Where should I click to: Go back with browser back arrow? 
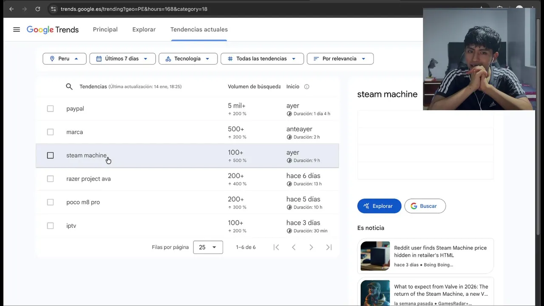(x=11, y=9)
